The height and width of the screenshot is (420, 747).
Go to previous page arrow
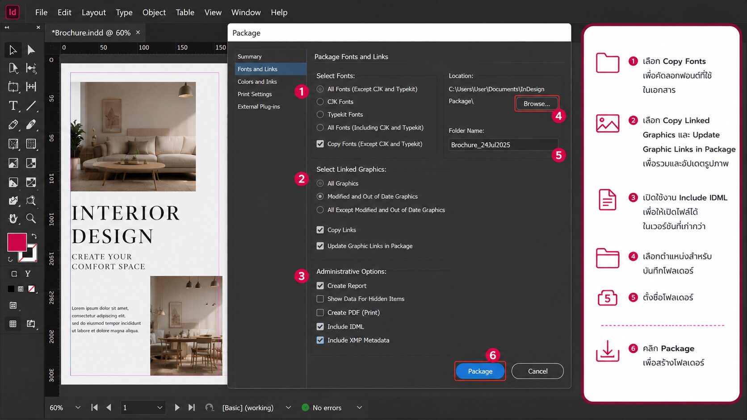pyautogui.click(x=109, y=408)
